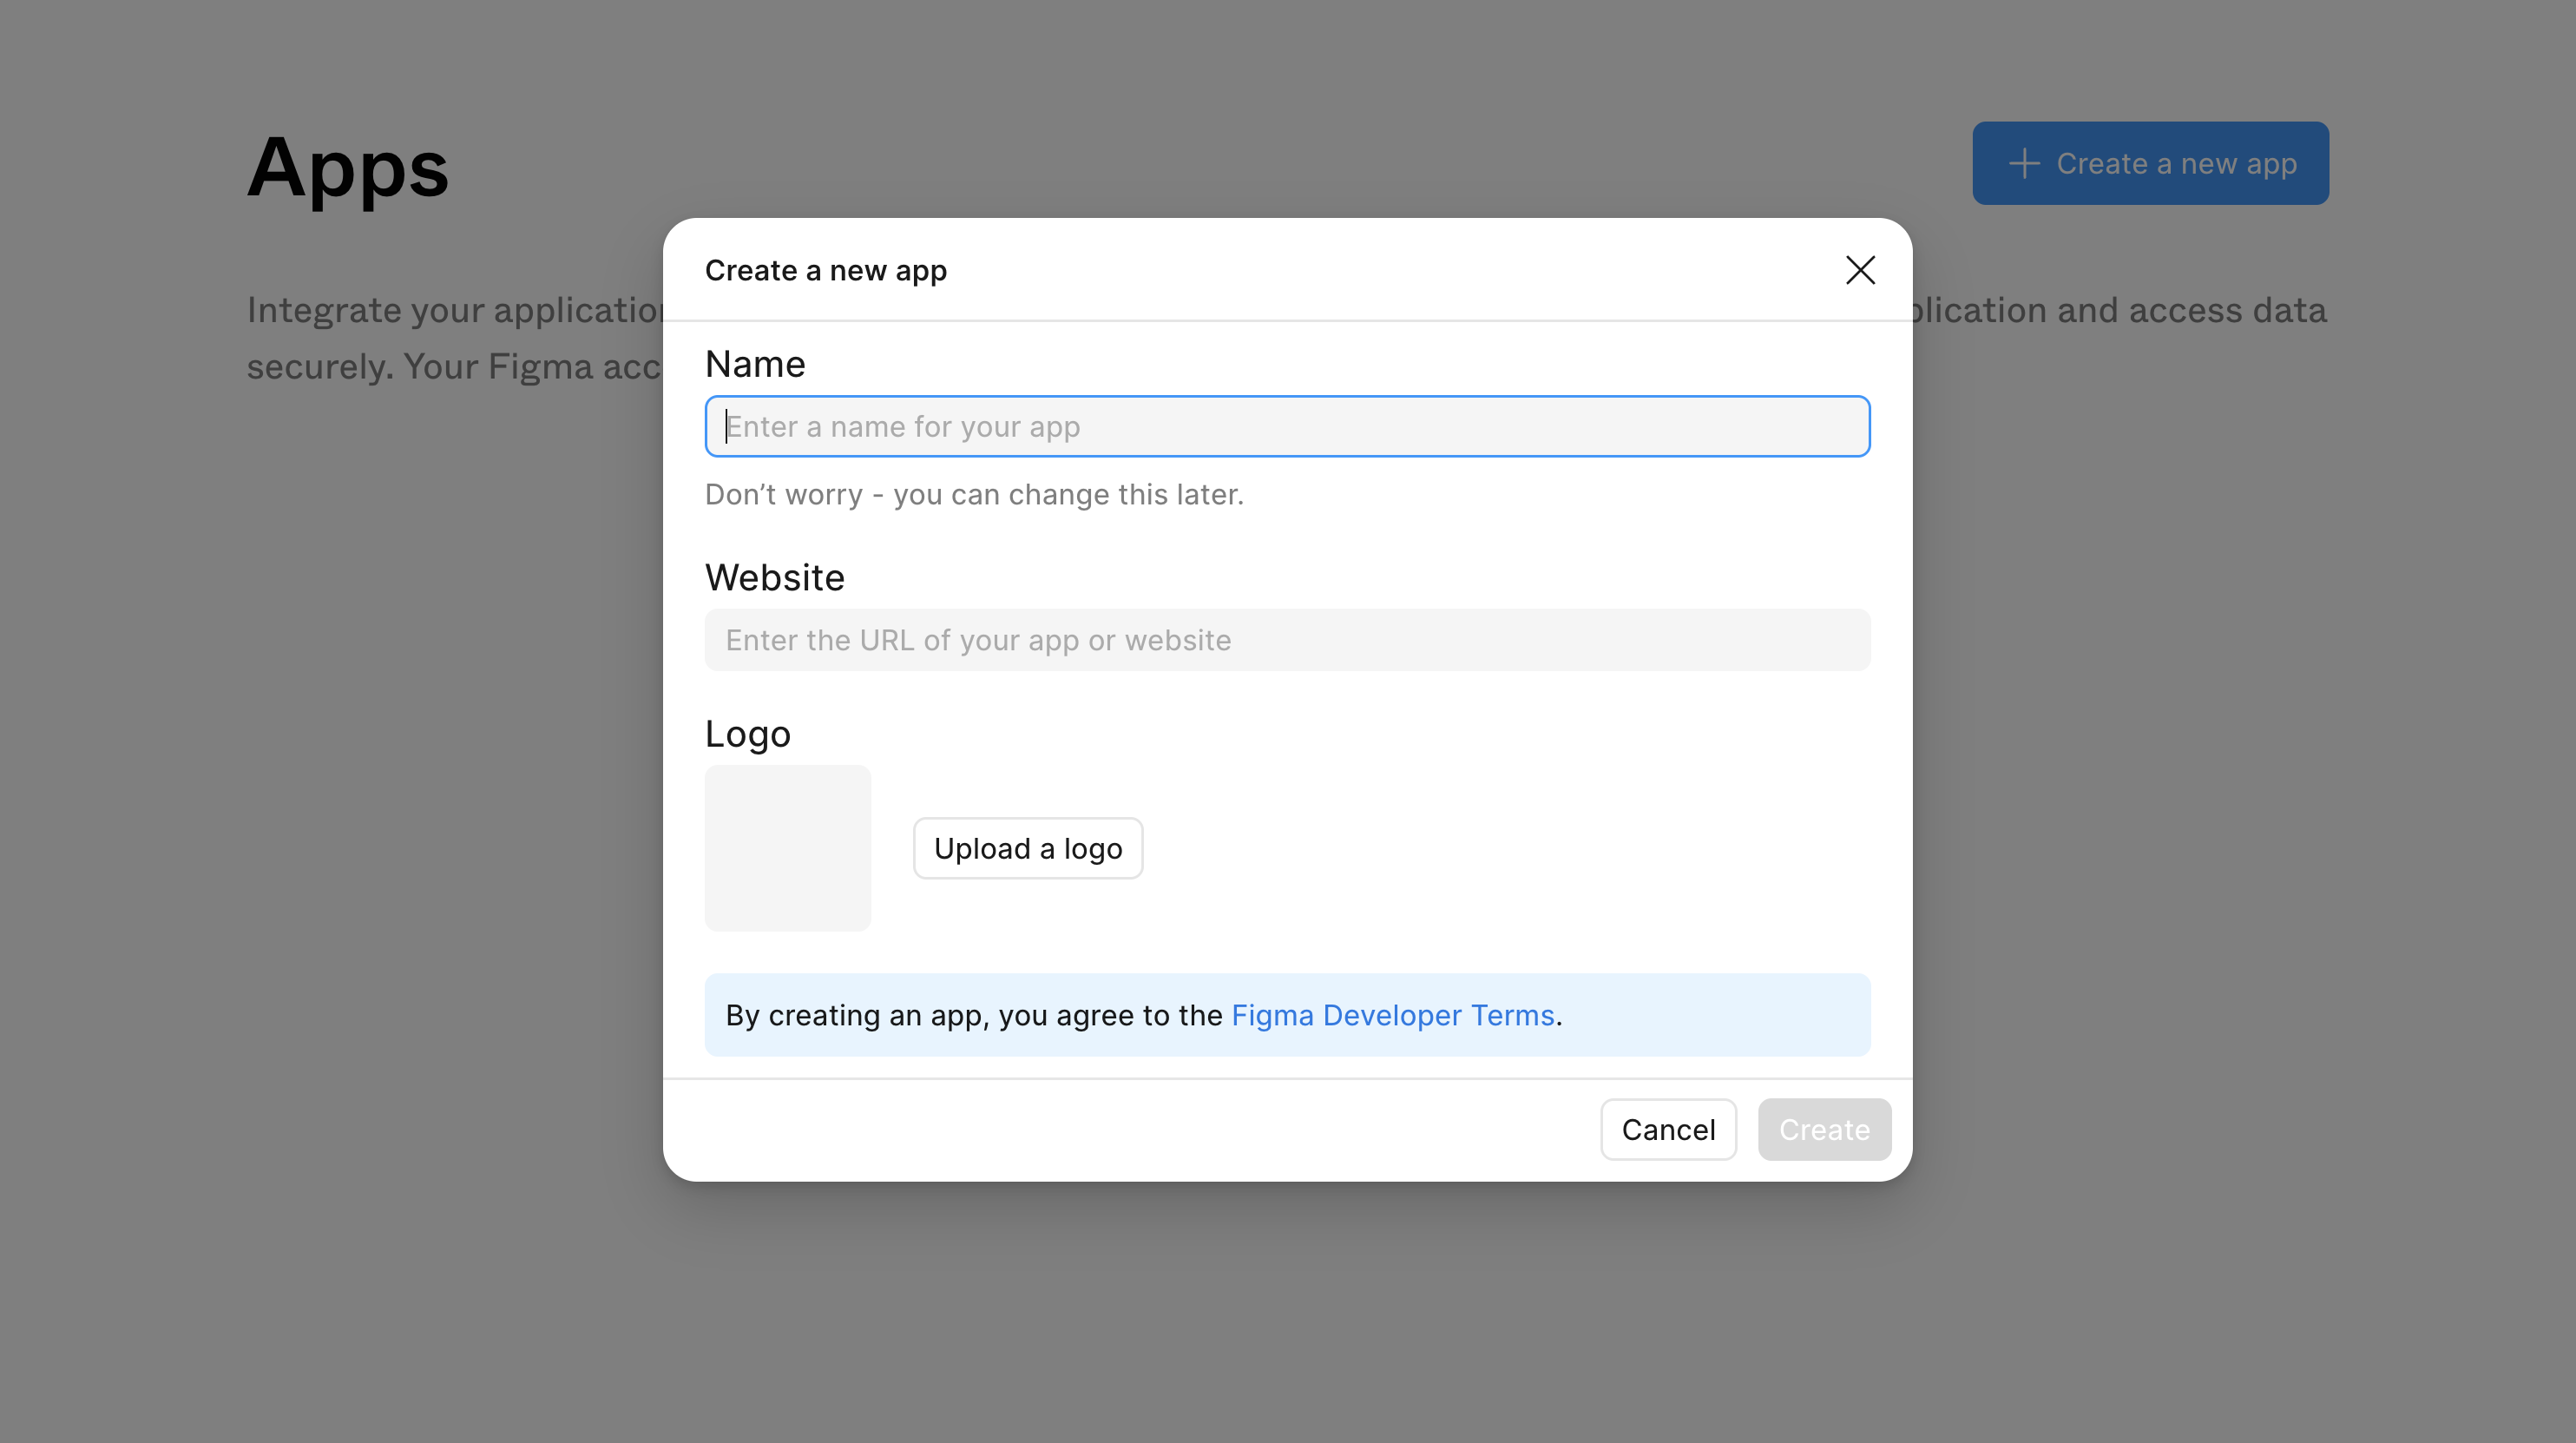The height and width of the screenshot is (1443, 2576).
Task: Click the hint 'Don't worry - you can change this later.'
Action: point(974,494)
